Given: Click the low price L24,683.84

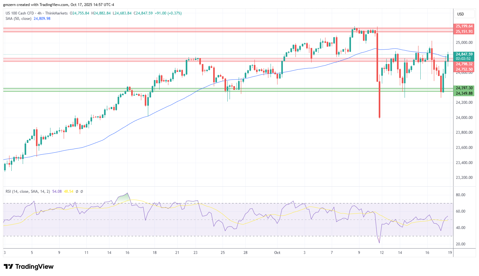Looking at the screenshot, I should 122,13.
